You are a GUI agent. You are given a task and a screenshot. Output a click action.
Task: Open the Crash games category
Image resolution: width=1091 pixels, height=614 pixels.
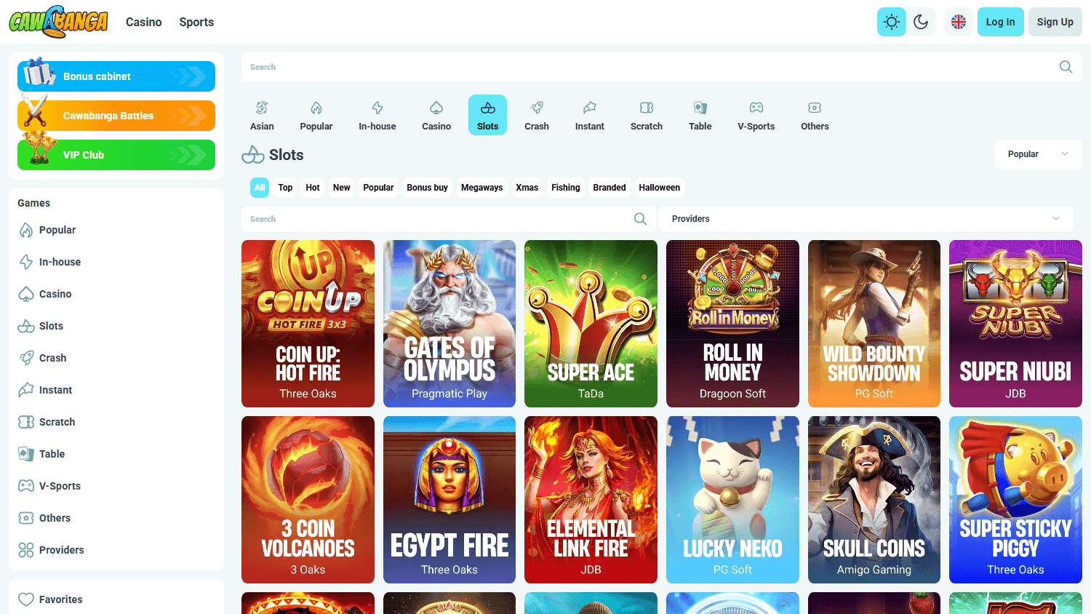point(537,114)
